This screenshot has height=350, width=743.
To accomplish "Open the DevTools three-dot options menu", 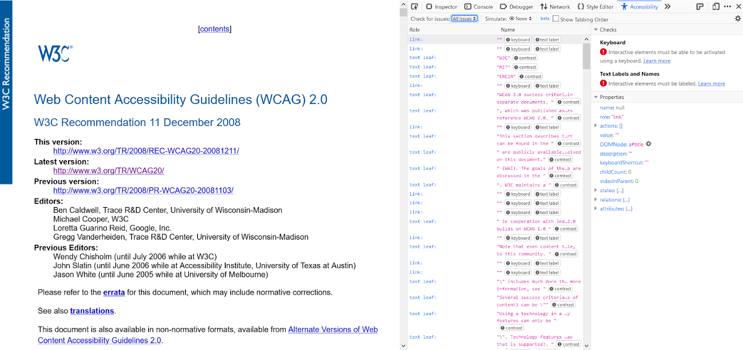I will pos(727,7).
